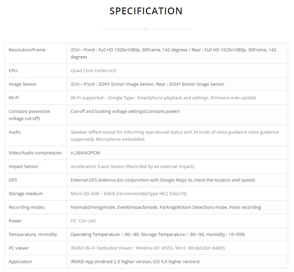Screen dimensions: 294x272
Task: Select the Wi-Fi supported Dongle Type description
Action: (163, 98)
